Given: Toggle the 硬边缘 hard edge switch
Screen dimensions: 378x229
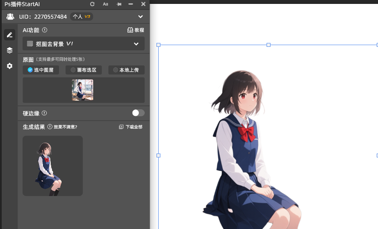Looking at the screenshot, I should 138,113.
